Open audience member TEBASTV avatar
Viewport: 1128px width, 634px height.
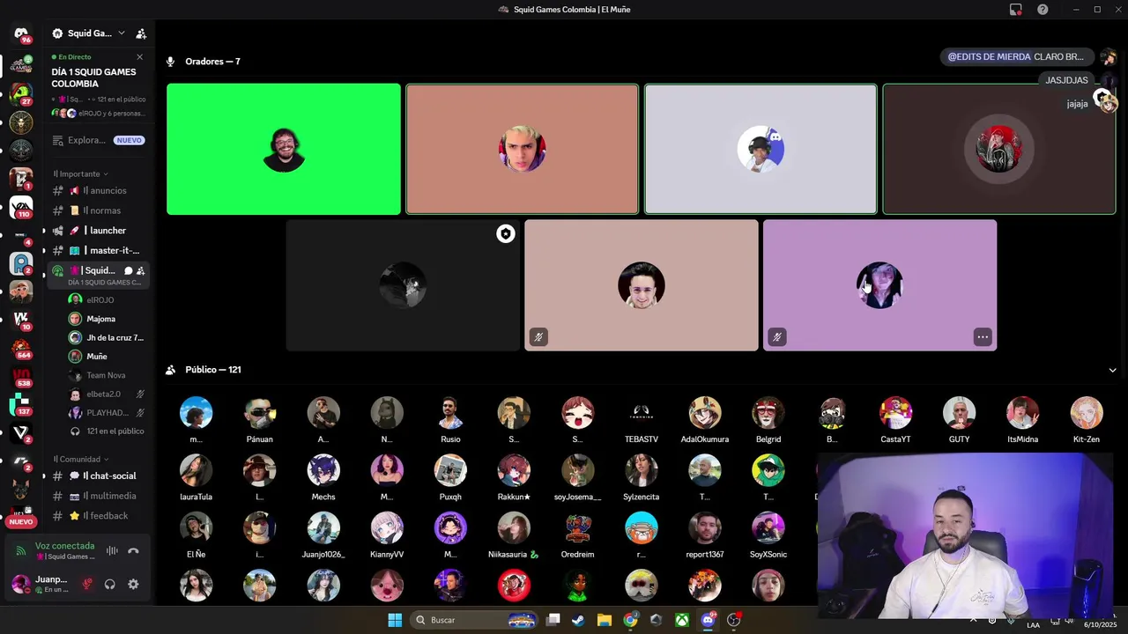click(642, 413)
